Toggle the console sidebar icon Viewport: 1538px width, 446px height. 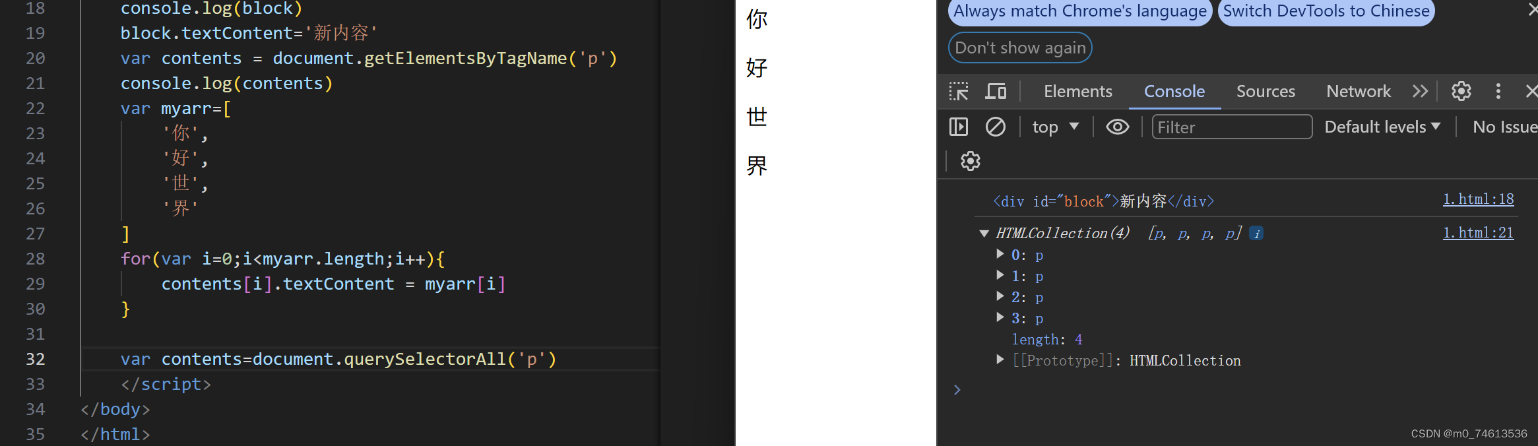click(x=959, y=127)
